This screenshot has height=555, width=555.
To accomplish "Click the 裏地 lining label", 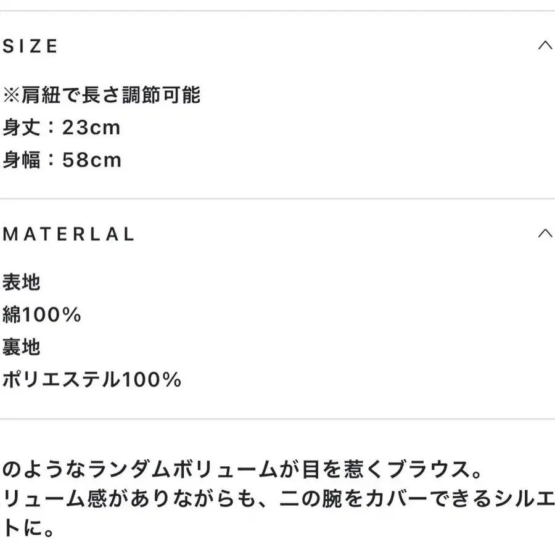I will coord(21,347).
